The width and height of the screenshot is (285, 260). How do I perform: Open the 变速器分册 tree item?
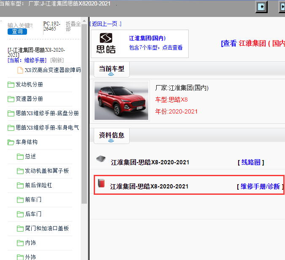point(29,99)
